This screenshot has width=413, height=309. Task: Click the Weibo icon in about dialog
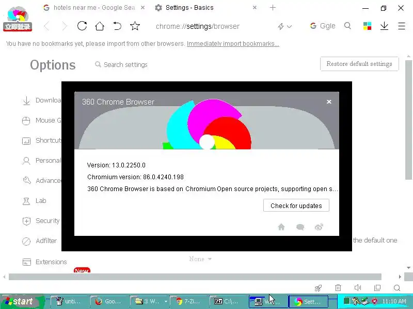(x=319, y=227)
